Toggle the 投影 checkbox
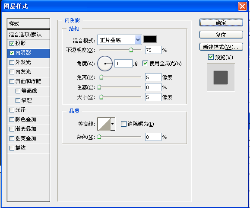This screenshot has width=250, height=208. 12,43
